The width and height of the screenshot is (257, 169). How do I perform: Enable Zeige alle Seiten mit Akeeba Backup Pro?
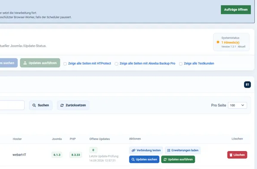point(116,63)
